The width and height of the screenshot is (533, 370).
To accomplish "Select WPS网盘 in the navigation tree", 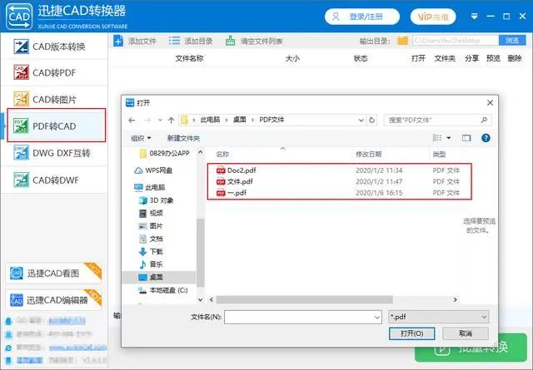I will coord(153,170).
